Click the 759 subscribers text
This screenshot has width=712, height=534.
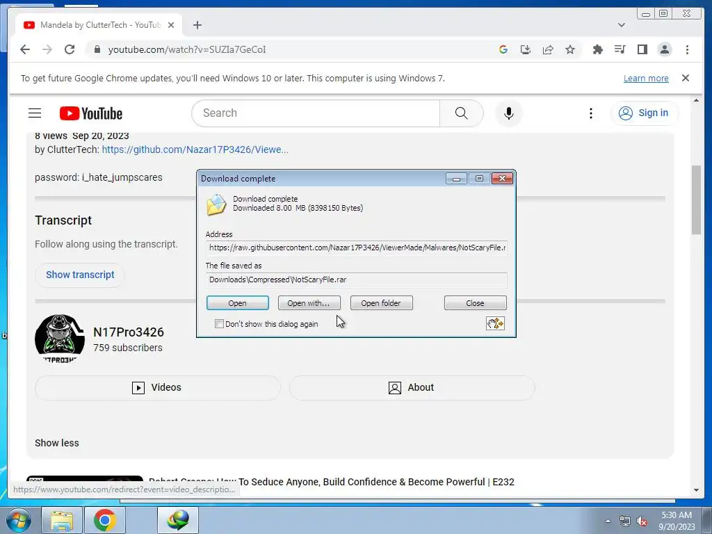pos(128,348)
